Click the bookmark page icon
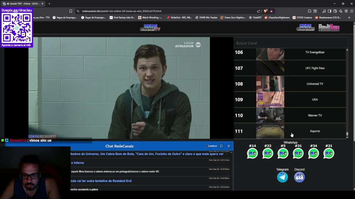 pyautogui.click(x=71, y=11)
